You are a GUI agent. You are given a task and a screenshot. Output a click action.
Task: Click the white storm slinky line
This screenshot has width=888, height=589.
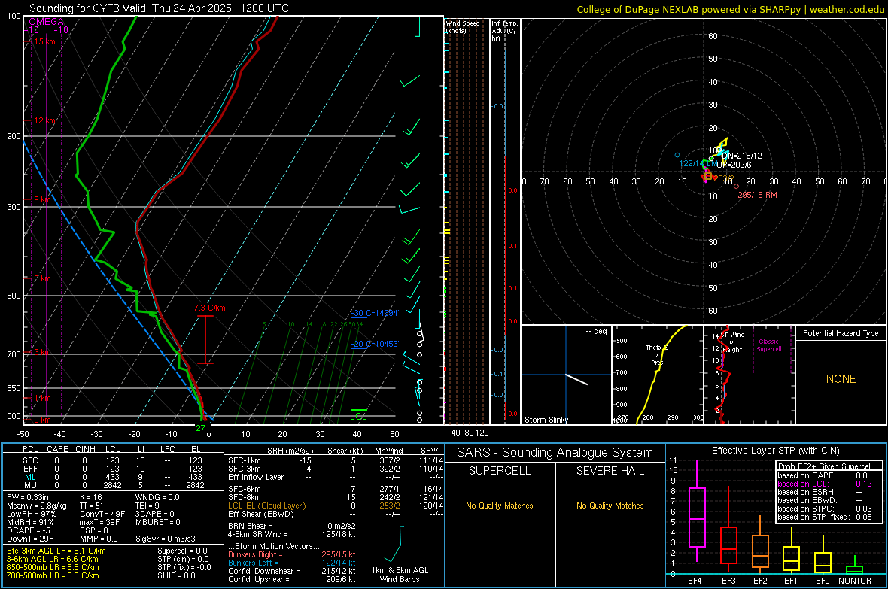[x=576, y=379]
